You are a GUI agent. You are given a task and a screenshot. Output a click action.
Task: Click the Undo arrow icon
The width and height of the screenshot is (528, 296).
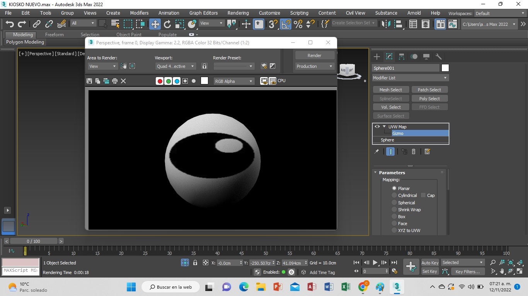coord(10,24)
